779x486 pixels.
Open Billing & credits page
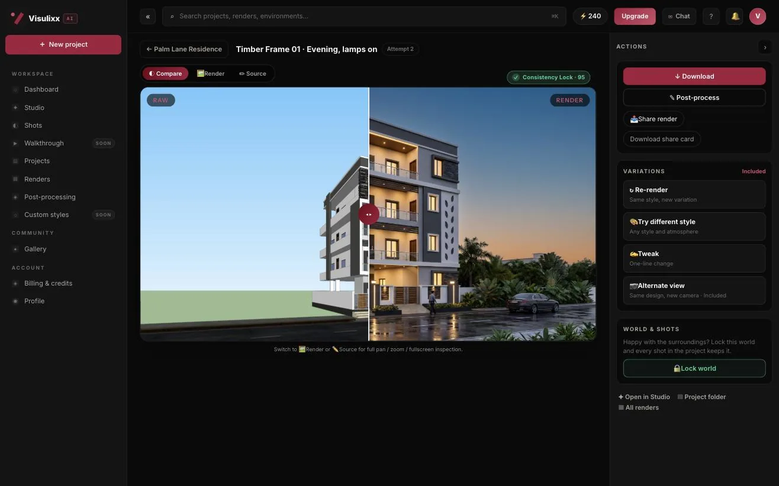pos(63,283)
